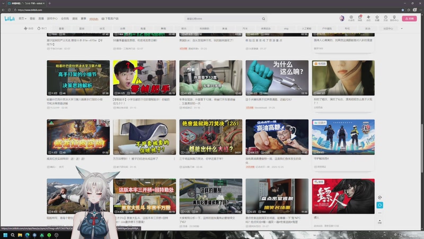Screen dimensions: 424x239
Task: Click the search magnifier icon in search box
Action: click(263, 19)
